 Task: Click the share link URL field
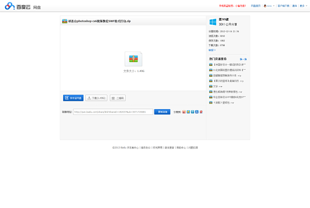[113, 112]
